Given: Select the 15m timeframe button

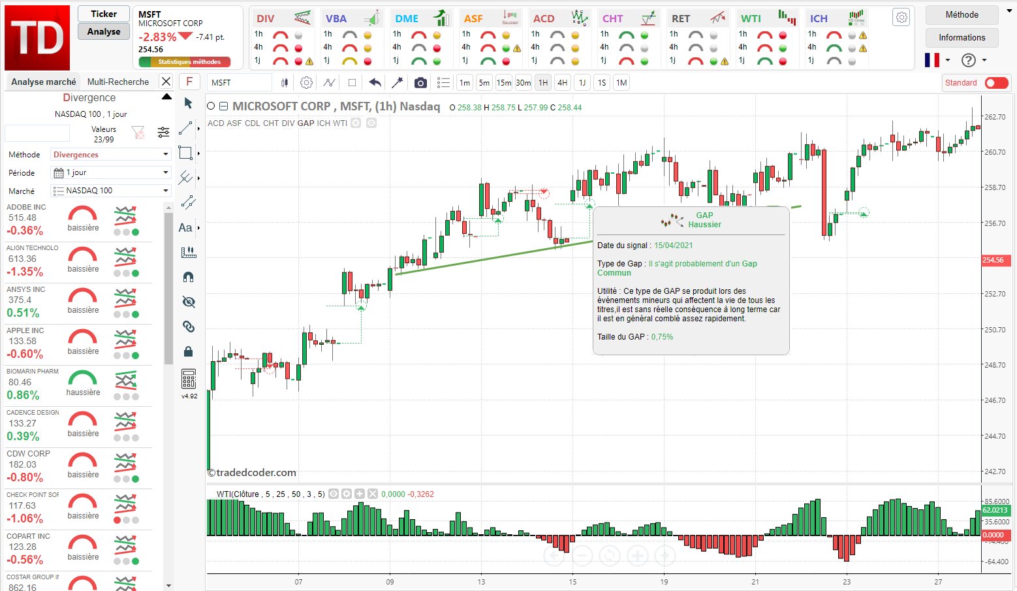Looking at the screenshot, I should [503, 83].
